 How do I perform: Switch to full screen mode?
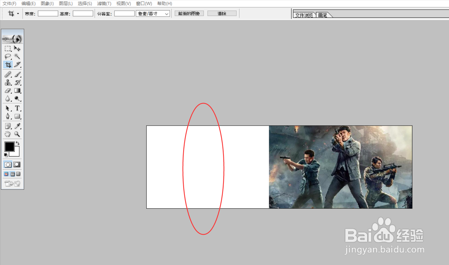click(18, 174)
